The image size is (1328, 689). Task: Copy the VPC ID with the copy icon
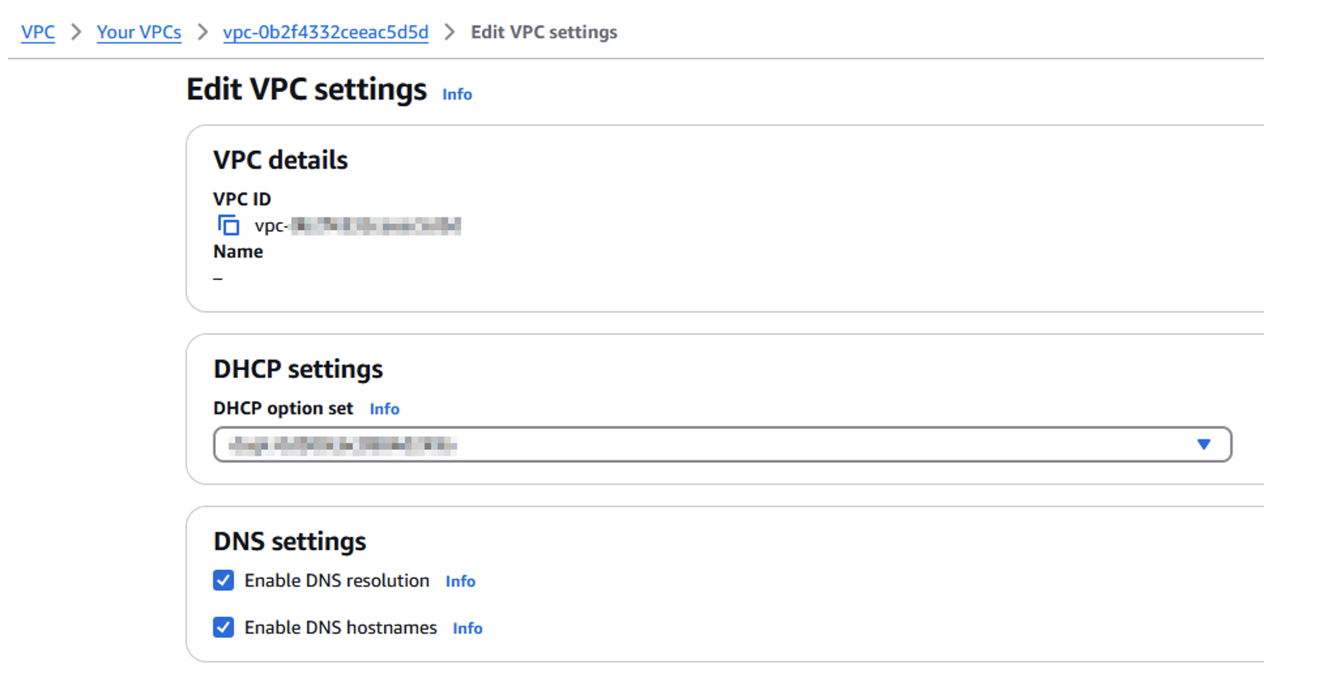pos(229,225)
